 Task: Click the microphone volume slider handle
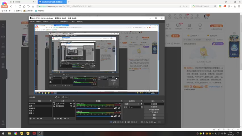tap(99, 108)
